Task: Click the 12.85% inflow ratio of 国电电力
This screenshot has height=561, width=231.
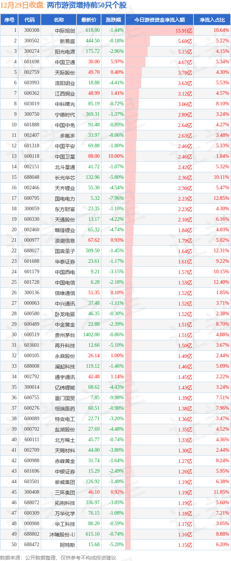Action: (x=221, y=198)
